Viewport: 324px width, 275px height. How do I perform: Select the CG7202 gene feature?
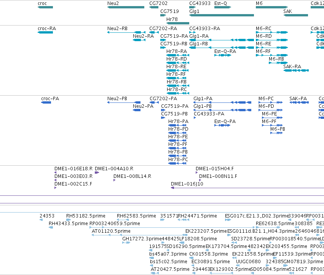154,7
